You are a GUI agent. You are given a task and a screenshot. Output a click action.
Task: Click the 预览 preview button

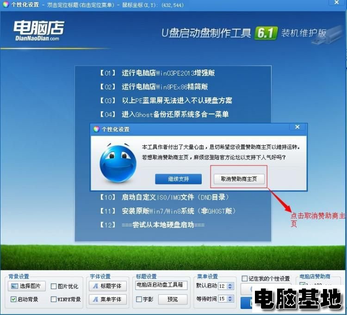pos(173,299)
